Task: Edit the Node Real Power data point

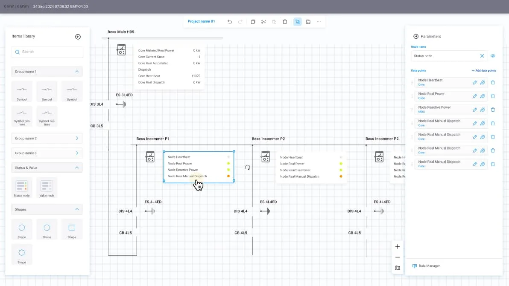Action: 474,96
